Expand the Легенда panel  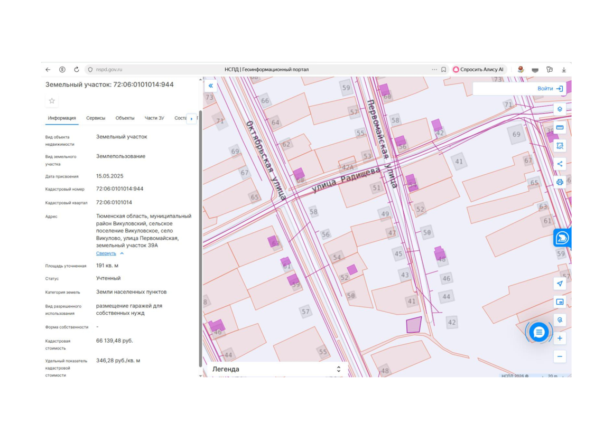click(339, 369)
